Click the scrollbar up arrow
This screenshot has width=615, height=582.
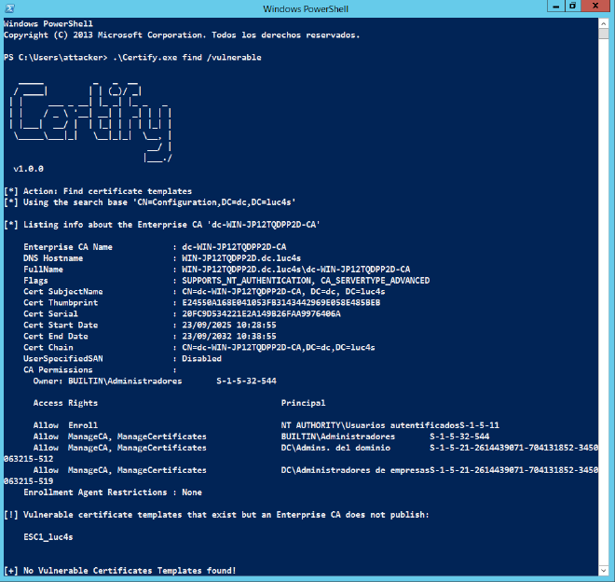[606, 22]
